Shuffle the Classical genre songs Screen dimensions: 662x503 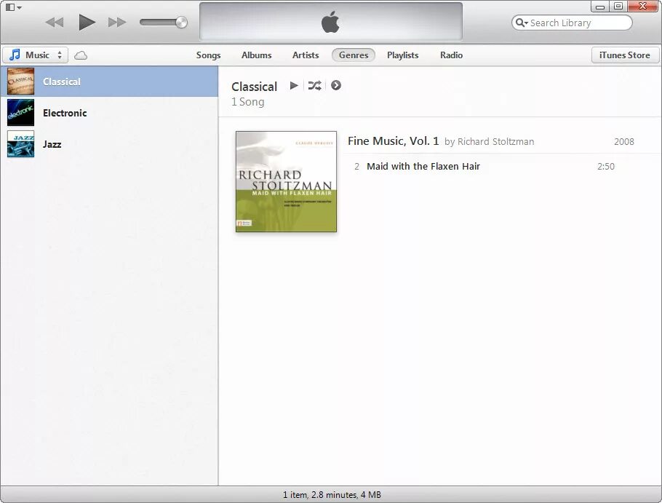(314, 86)
